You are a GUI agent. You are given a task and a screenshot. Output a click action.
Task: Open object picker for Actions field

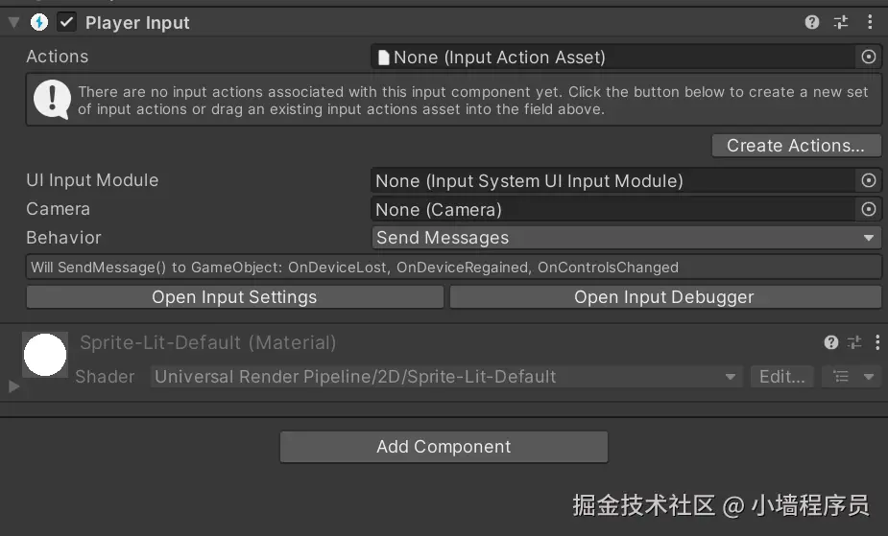tap(868, 58)
